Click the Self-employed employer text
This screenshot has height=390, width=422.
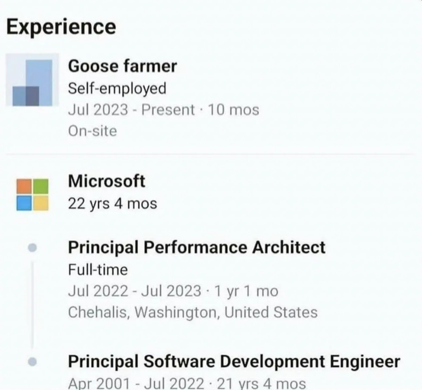pyautogui.click(x=117, y=88)
